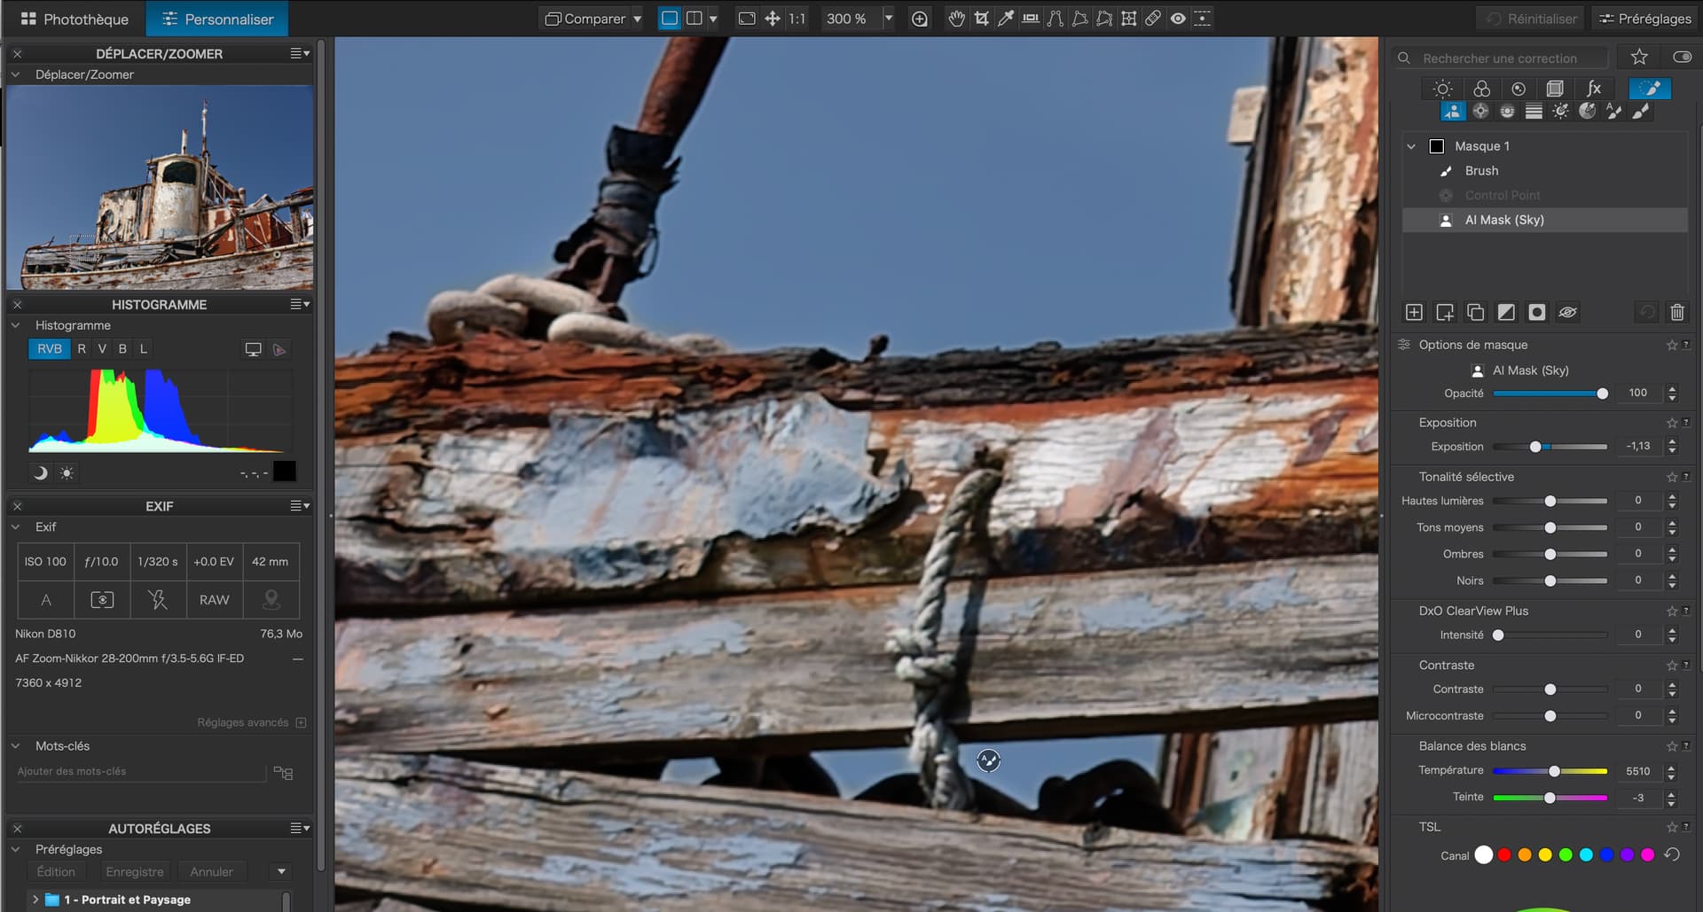Select the red channel swatch in TSL

[1504, 855]
